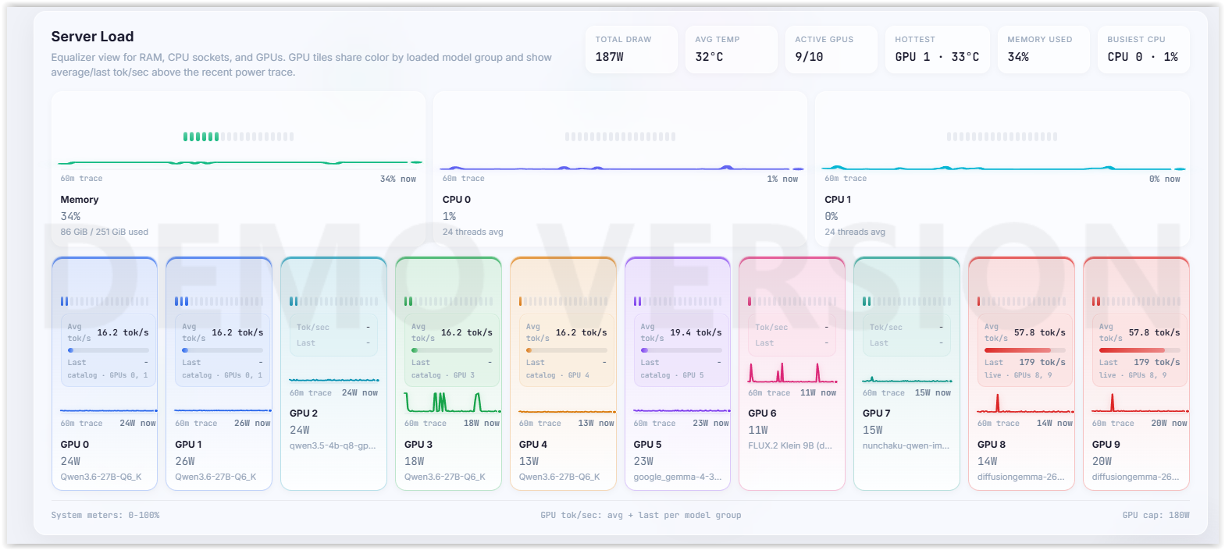Click the green Memory 60m trace line

pyautogui.click(x=240, y=163)
